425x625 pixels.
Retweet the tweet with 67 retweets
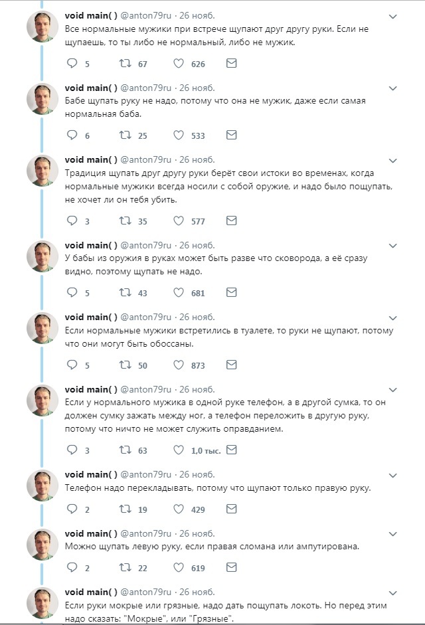coord(123,64)
